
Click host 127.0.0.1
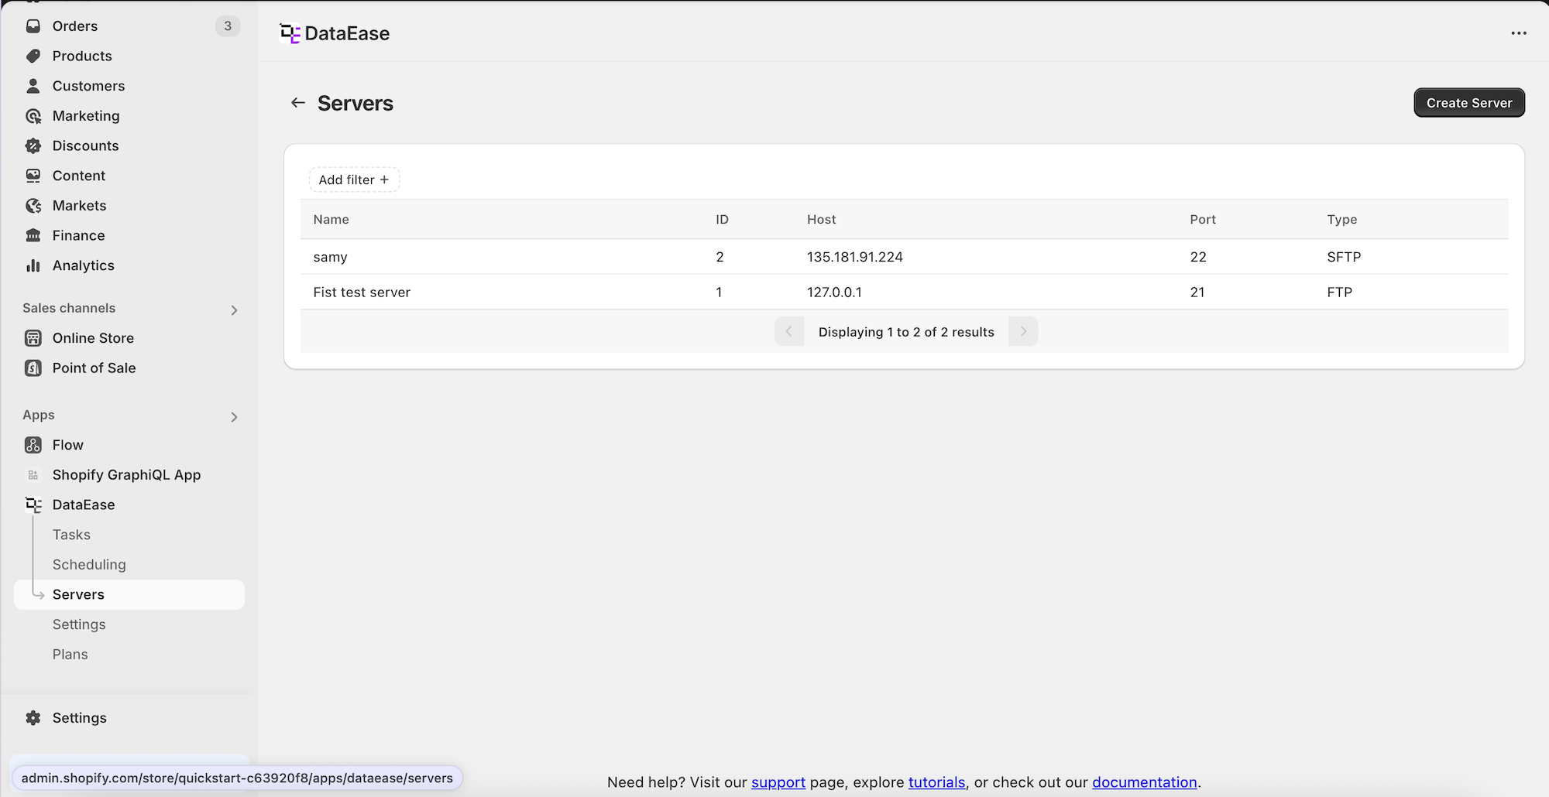click(834, 292)
